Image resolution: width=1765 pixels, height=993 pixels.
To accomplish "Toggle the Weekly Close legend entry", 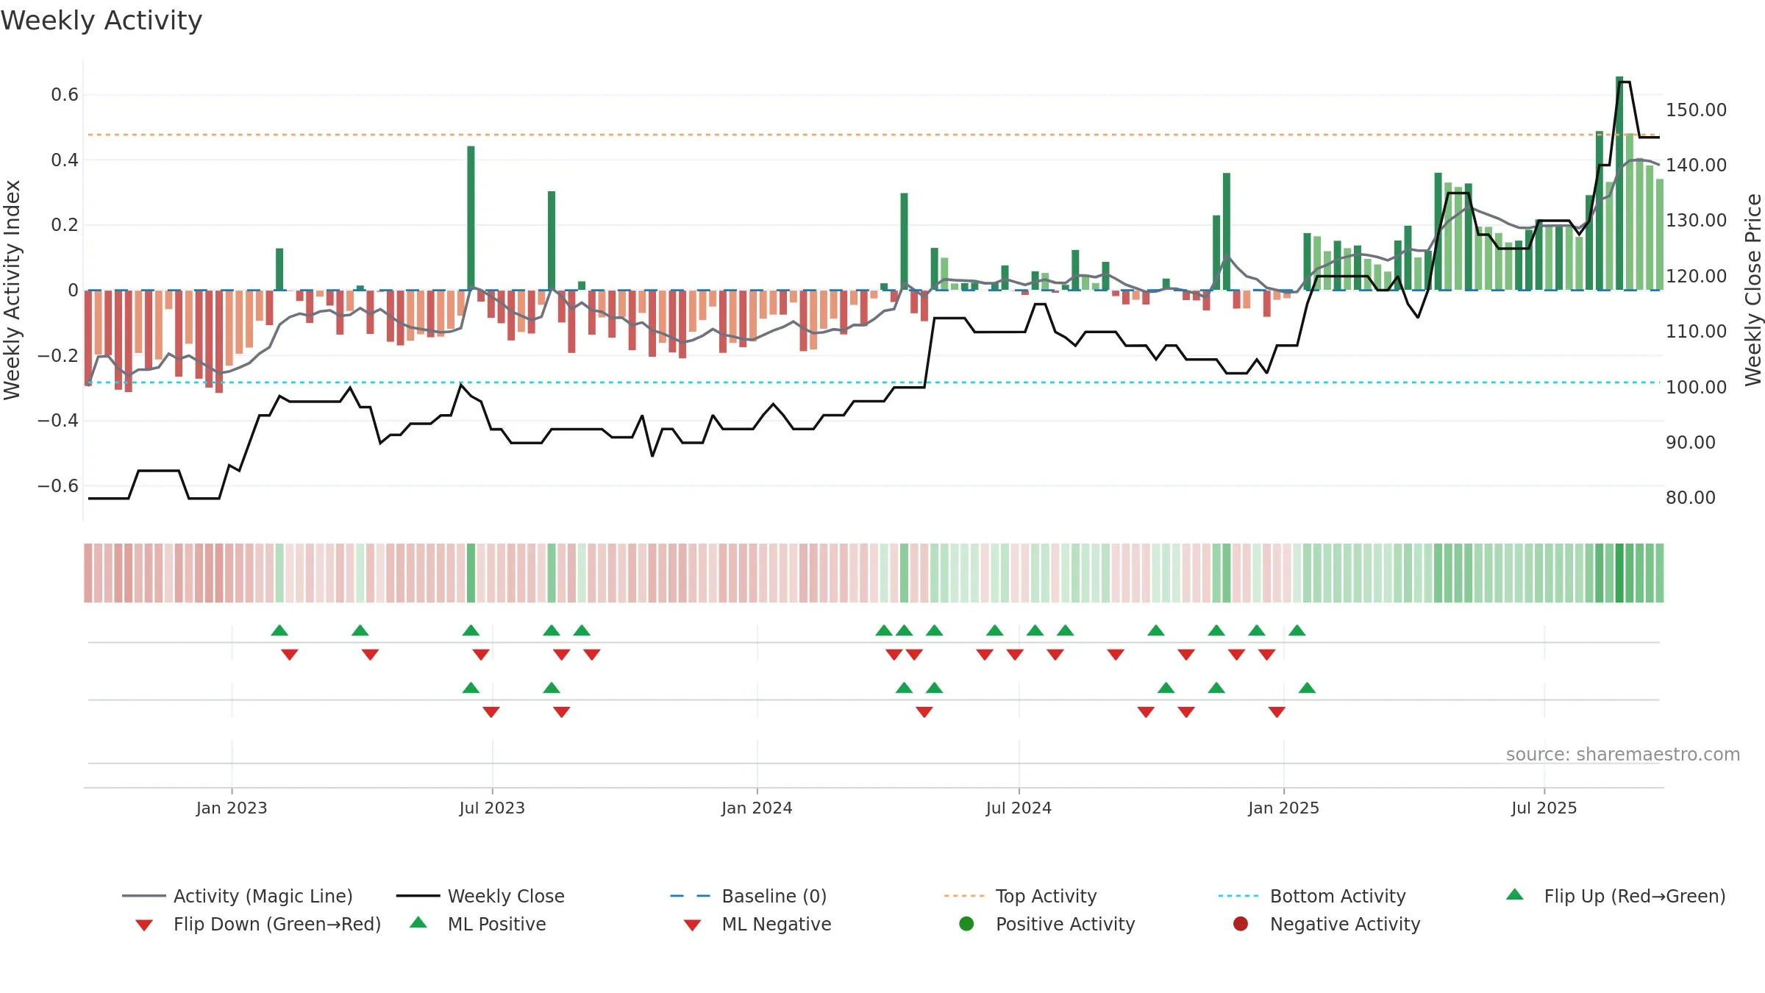I will tap(480, 896).
